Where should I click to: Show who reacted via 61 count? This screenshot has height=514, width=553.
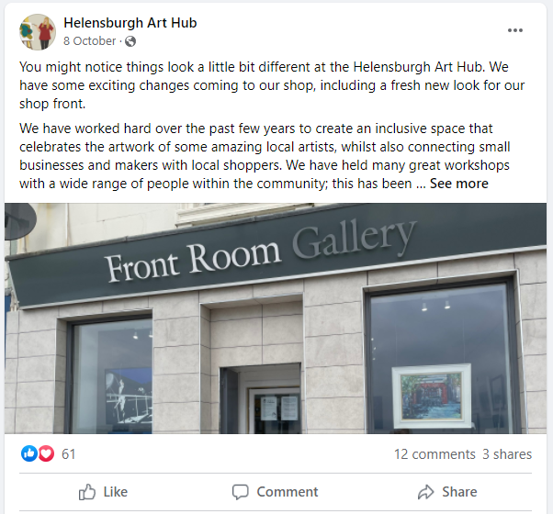coord(68,454)
